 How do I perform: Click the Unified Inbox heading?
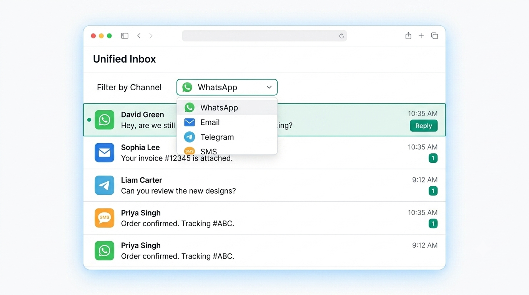coord(125,59)
